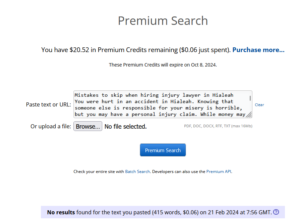Click the PDF, DOC, DOCX file types hint
This screenshot has width=297, height=220.
pos(218,126)
